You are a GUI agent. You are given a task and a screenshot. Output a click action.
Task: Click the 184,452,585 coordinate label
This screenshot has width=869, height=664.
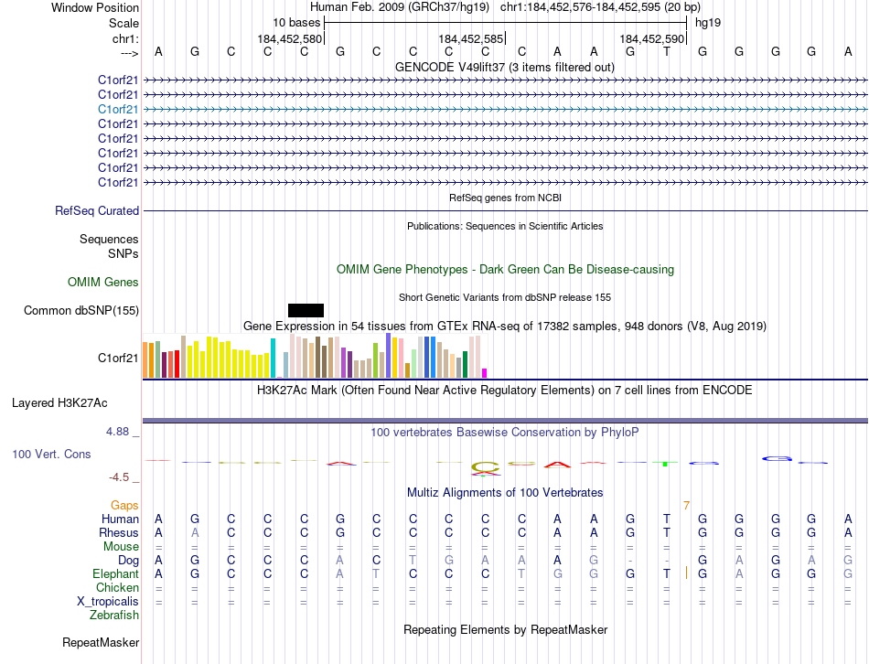tap(470, 38)
